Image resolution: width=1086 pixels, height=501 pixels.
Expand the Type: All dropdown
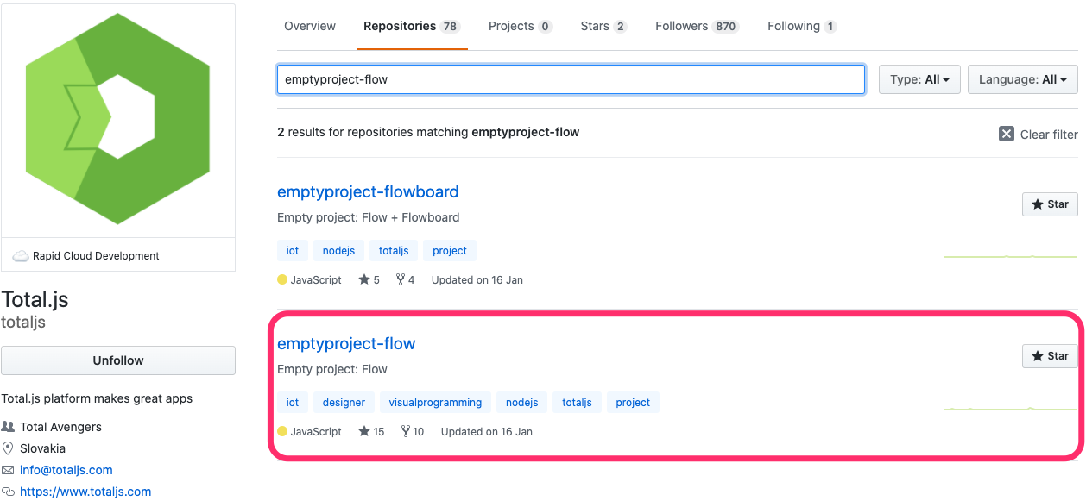pos(919,79)
